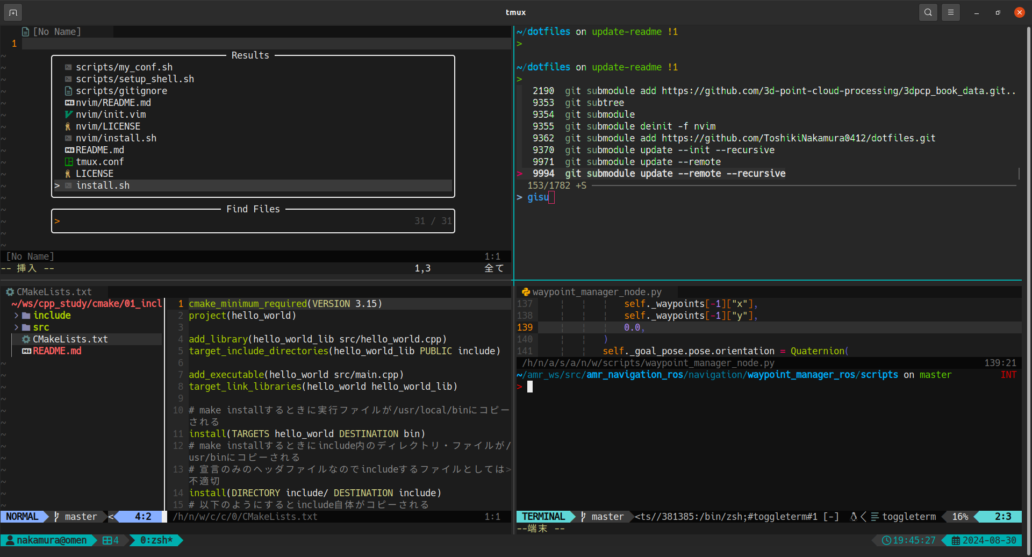Open scripts/gitignore from Results
1032x557 pixels.
[x=121, y=91]
